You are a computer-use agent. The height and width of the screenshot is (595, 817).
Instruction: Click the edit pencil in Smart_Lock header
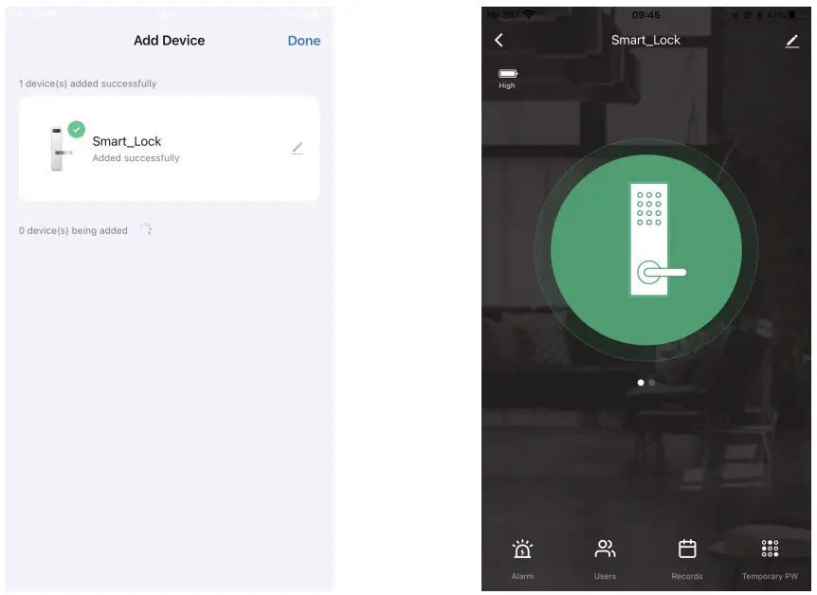[792, 41]
